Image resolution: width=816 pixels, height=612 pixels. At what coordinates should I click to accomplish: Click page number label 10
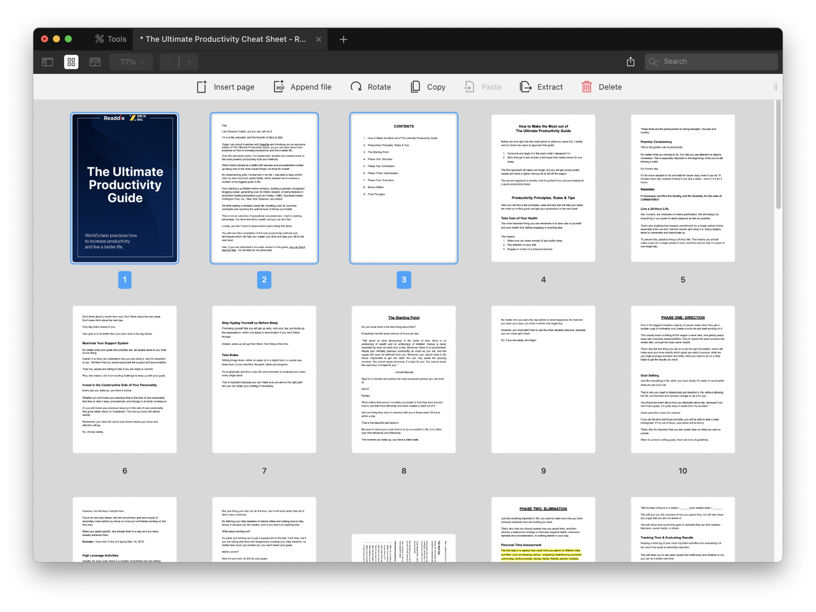click(x=683, y=471)
